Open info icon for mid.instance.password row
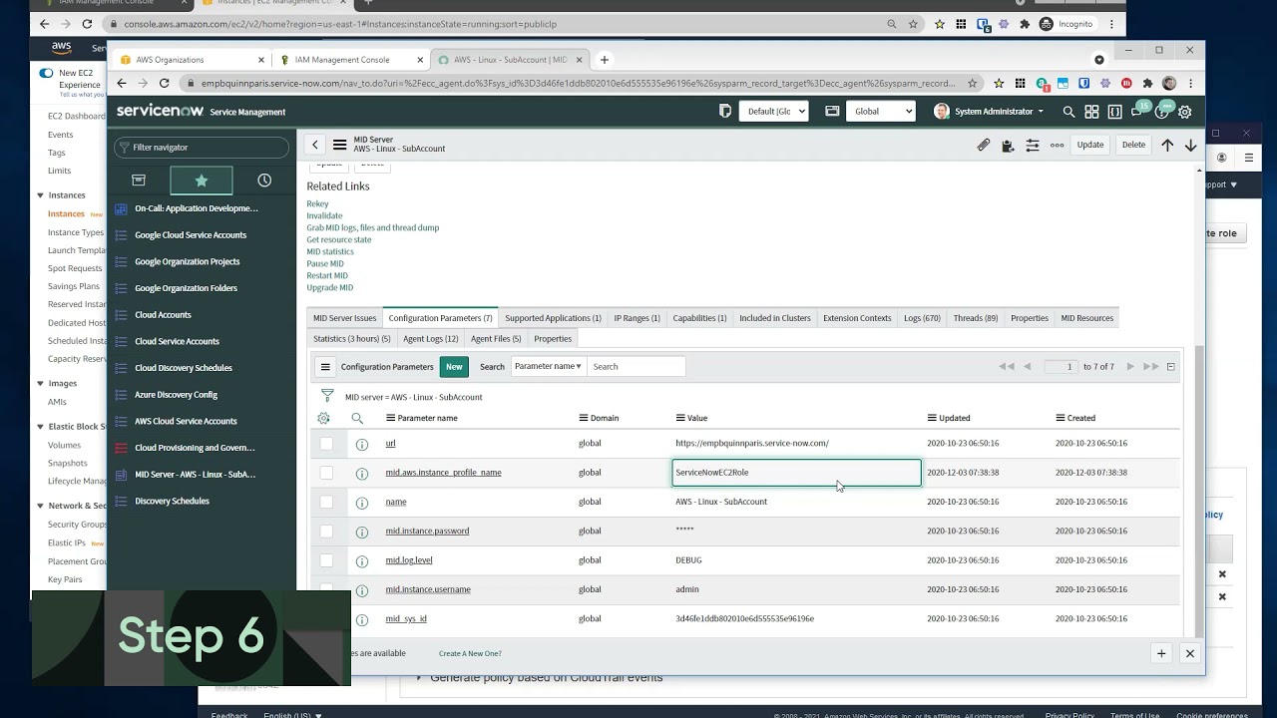The image size is (1277, 718). tap(362, 532)
